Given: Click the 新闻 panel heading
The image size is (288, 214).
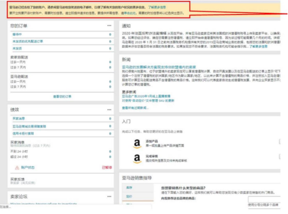Looking at the screenshot, I should [x=127, y=60].
